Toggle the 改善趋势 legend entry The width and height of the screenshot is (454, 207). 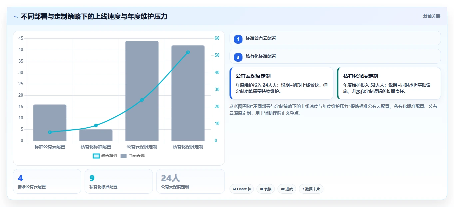pyautogui.click(x=105, y=156)
